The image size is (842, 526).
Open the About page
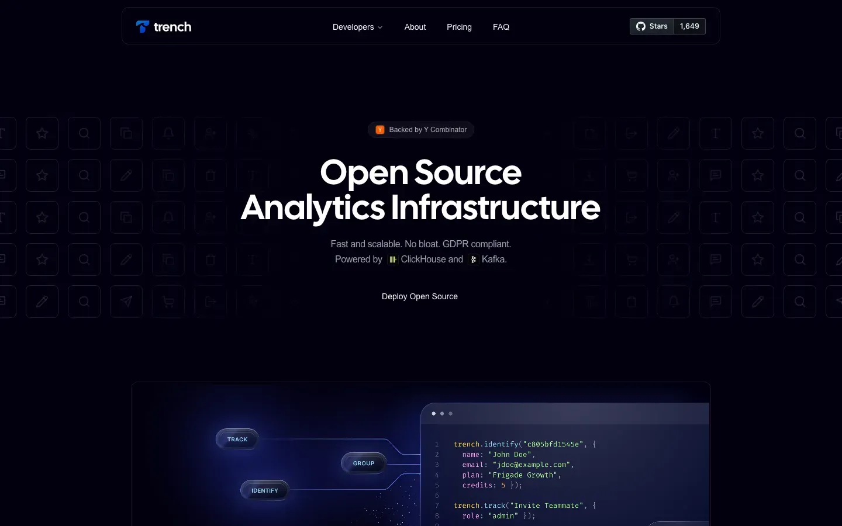coord(415,27)
